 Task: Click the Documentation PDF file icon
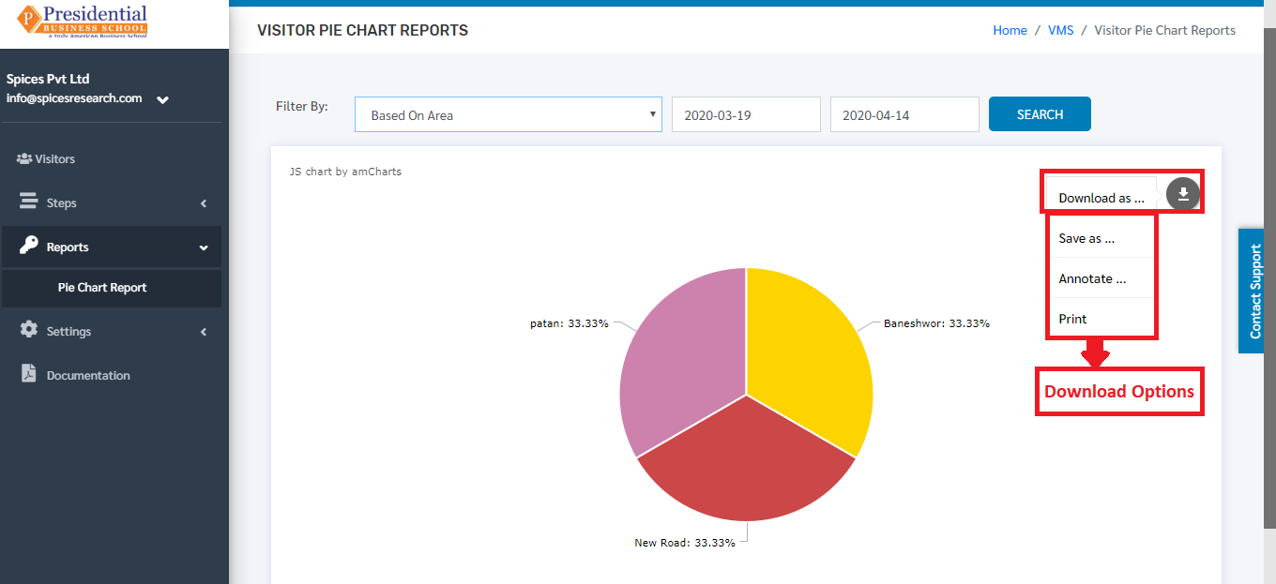click(x=29, y=374)
